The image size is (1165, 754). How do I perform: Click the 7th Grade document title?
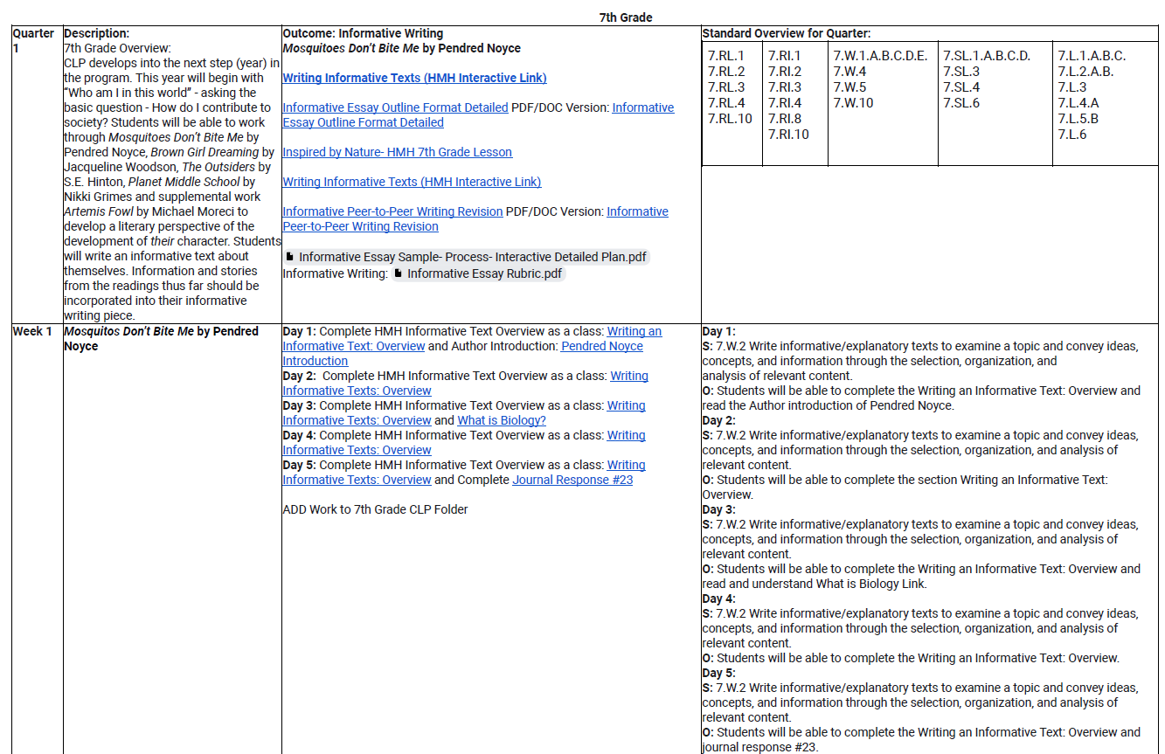coord(624,16)
